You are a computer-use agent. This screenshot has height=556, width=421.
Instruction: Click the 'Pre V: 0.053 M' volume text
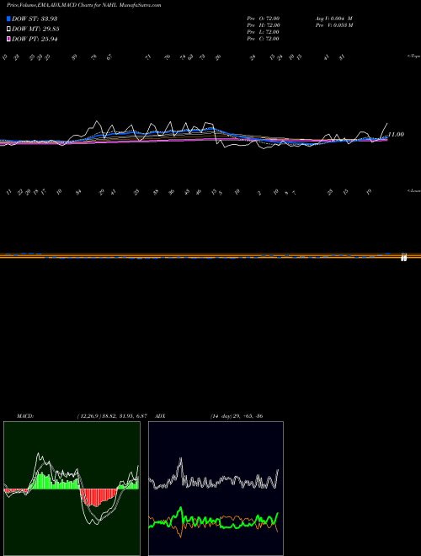[333, 25]
